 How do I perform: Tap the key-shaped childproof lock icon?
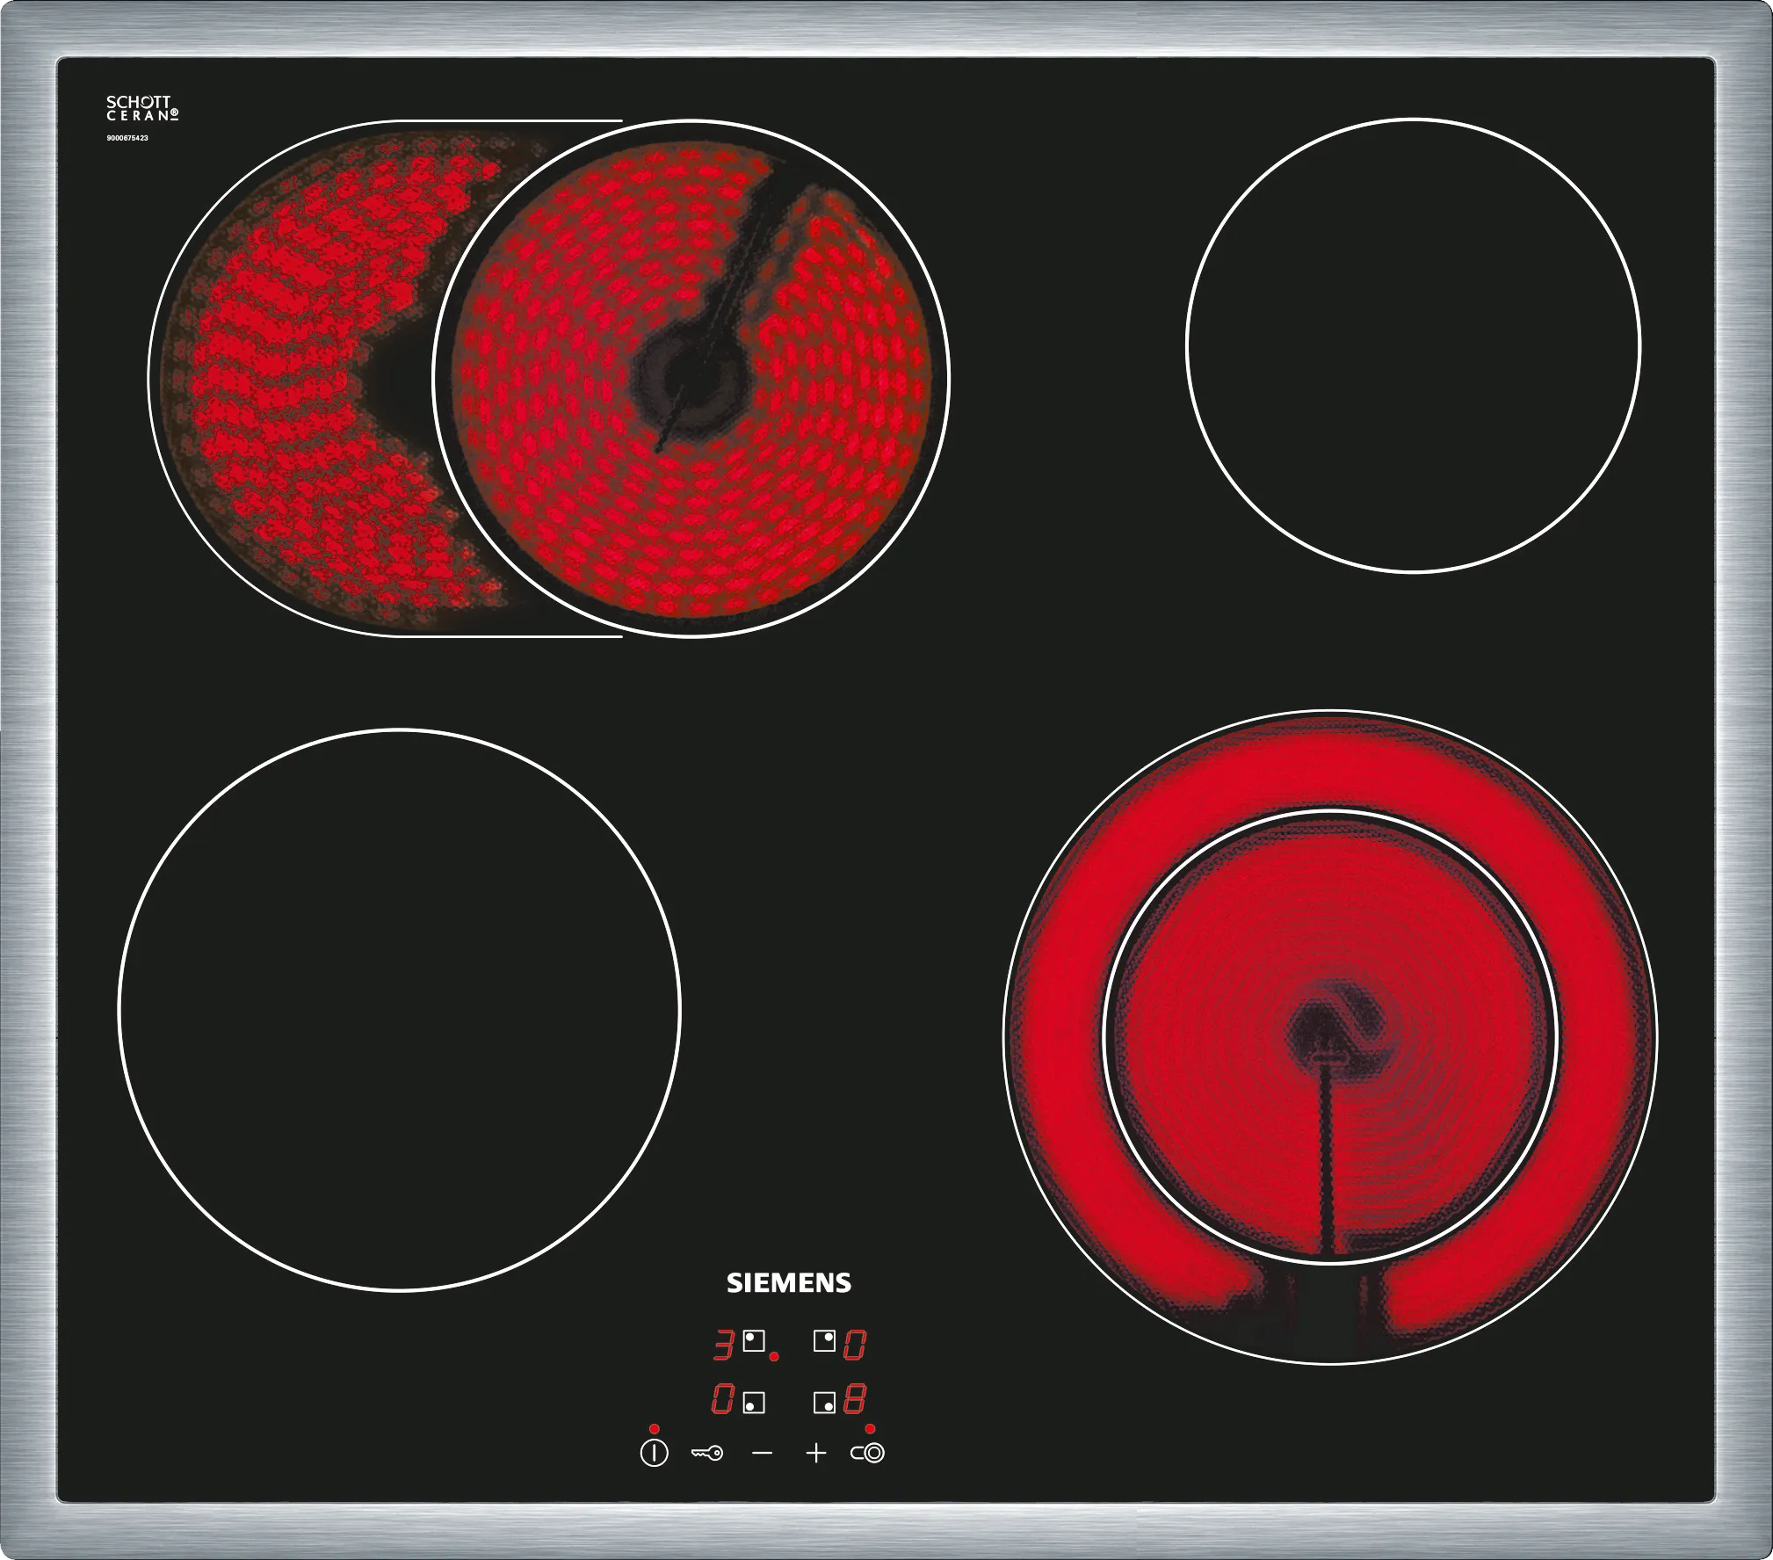706,1453
